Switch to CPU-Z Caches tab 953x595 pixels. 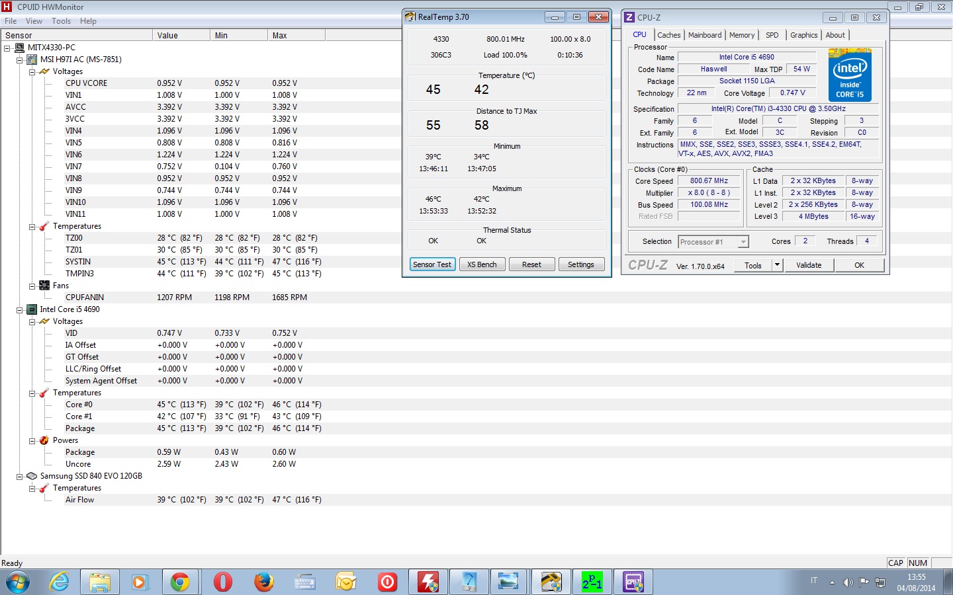tap(669, 35)
